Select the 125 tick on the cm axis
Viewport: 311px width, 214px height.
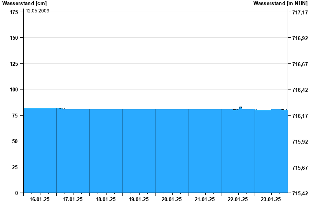[14, 64]
